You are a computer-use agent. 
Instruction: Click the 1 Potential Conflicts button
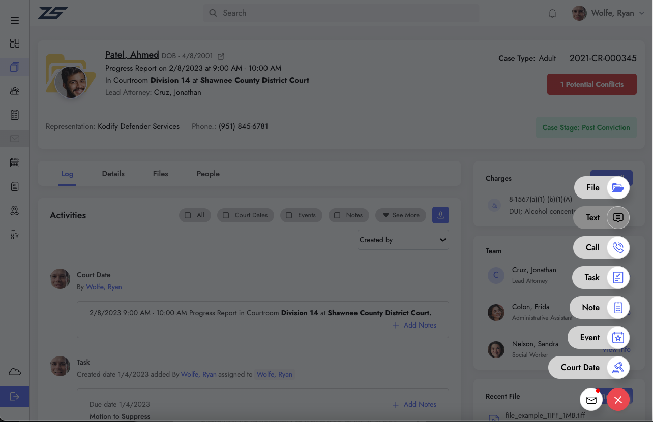pyautogui.click(x=591, y=85)
